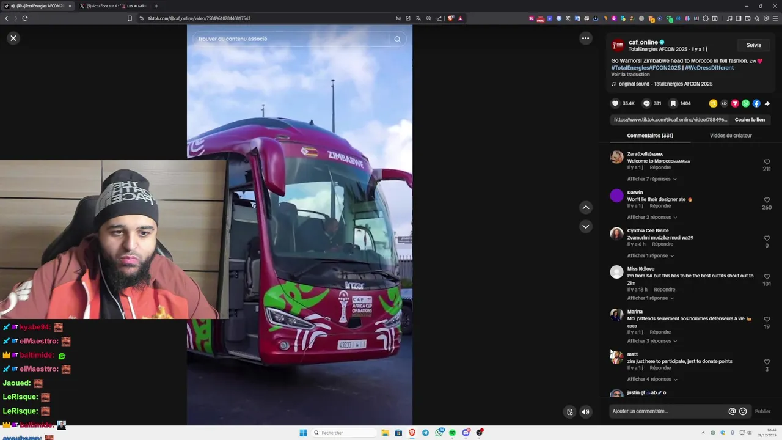Go back in the browser toolbar
Image resolution: width=782 pixels, height=440 pixels.
(x=7, y=18)
